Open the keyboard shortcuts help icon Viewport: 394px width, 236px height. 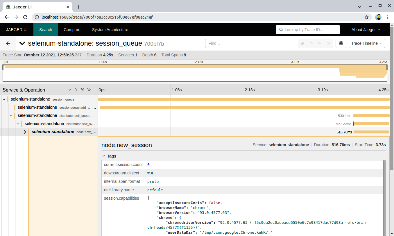pos(341,43)
